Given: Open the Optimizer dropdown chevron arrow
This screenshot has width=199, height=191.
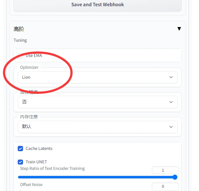Looking at the screenshot, I should [171, 77].
